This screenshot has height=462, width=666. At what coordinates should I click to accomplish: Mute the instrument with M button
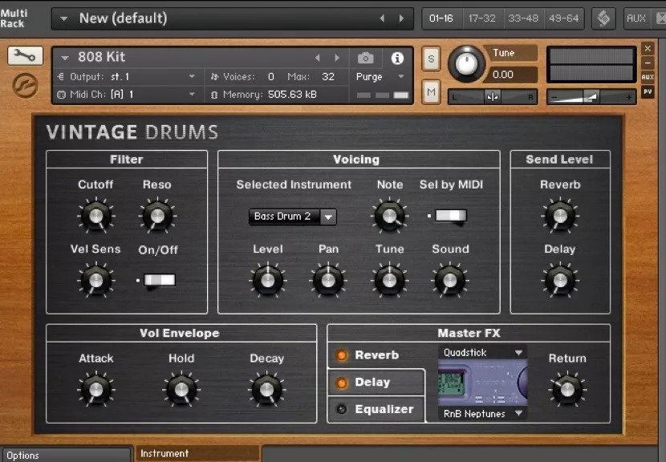(x=432, y=92)
